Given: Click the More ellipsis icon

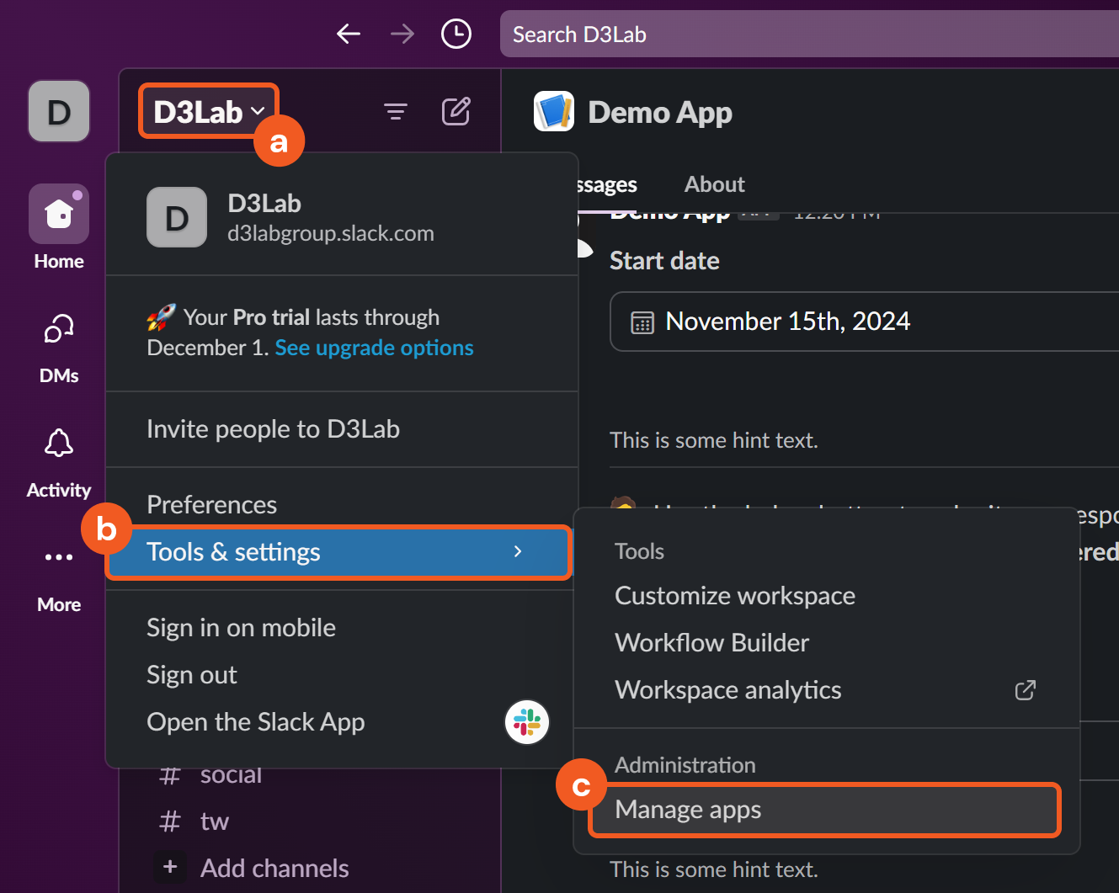Looking at the screenshot, I should (59, 557).
